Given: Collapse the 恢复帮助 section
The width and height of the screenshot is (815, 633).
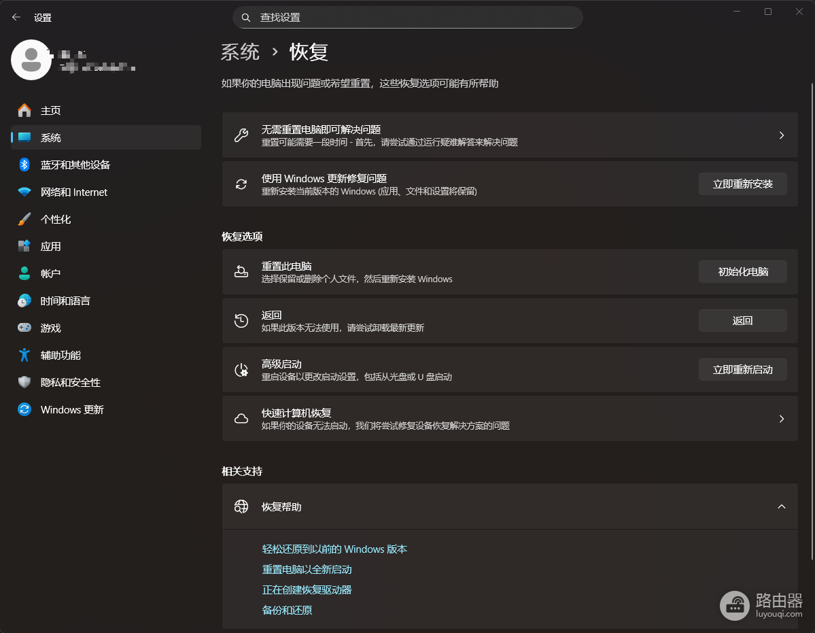Looking at the screenshot, I should point(781,506).
